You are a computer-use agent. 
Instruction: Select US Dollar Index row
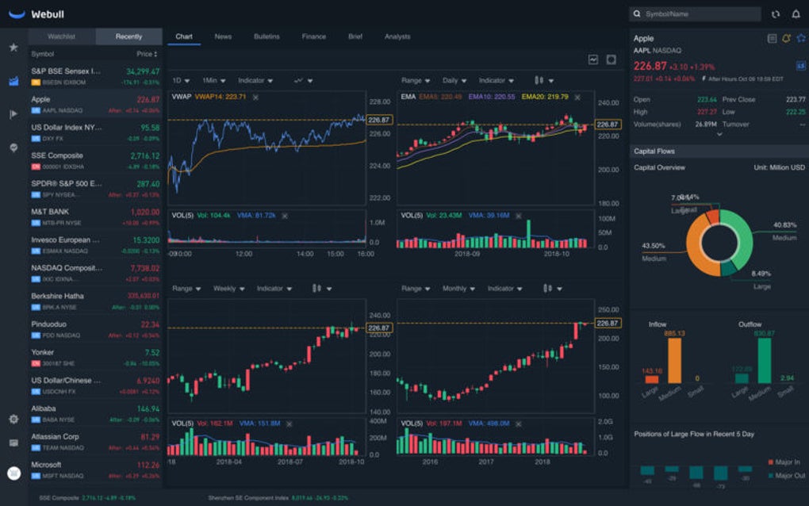point(95,132)
